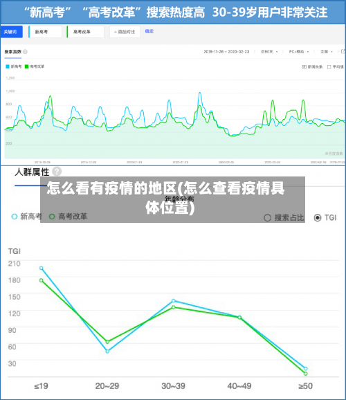This screenshot has height=400, width=346.
Task: Open the date range 2019-11-26 ~ 2020-02-23 picker
Action: tap(226, 52)
